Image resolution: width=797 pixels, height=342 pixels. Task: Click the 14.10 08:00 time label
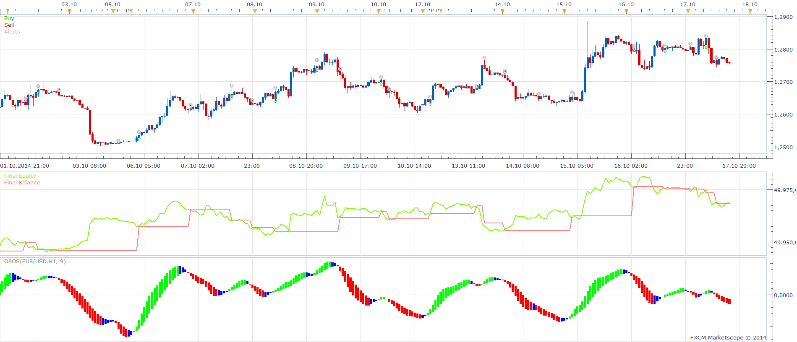click(523, 166)
